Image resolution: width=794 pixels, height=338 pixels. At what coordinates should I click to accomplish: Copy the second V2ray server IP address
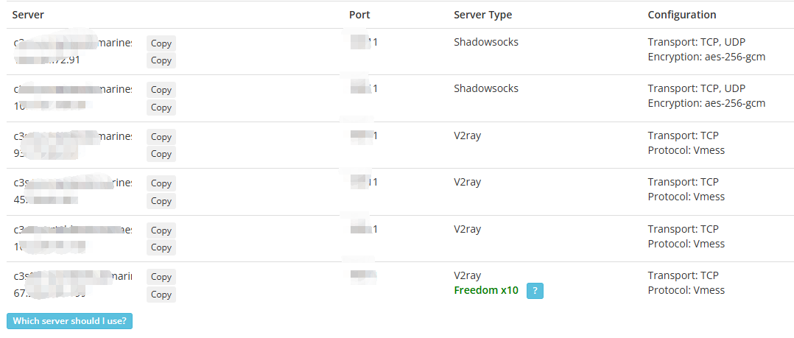coord(161,201)
